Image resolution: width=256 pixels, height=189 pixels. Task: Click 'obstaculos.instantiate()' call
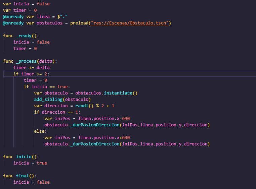(106, 93)
